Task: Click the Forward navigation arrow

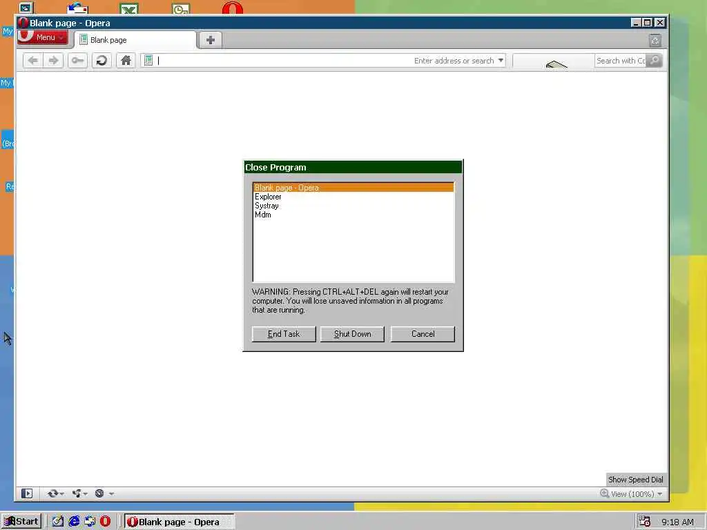Action: pyautogui.click(x=53, y=61)
